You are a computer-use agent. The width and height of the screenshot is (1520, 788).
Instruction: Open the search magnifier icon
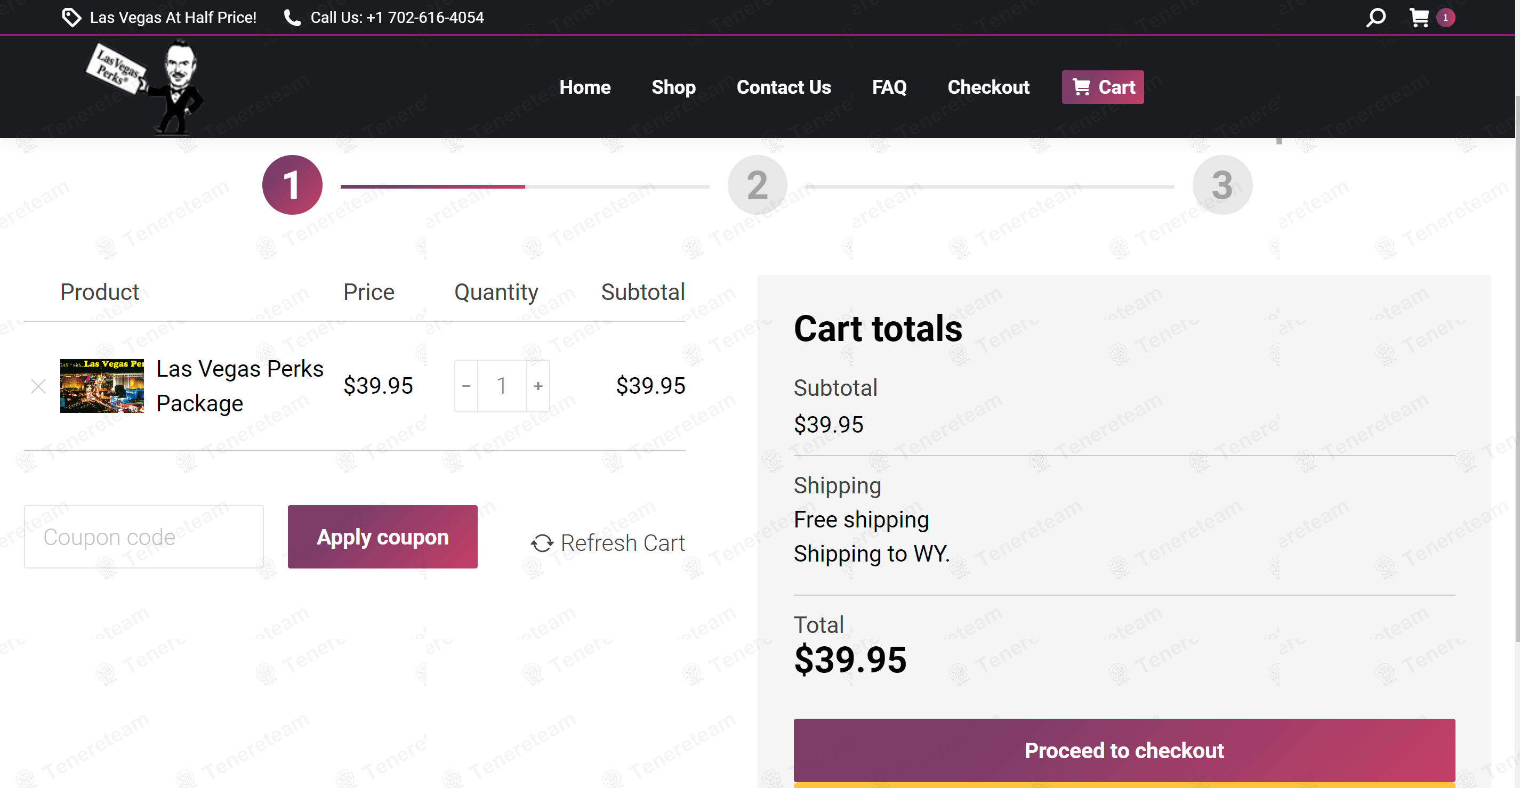[1376, 18]
